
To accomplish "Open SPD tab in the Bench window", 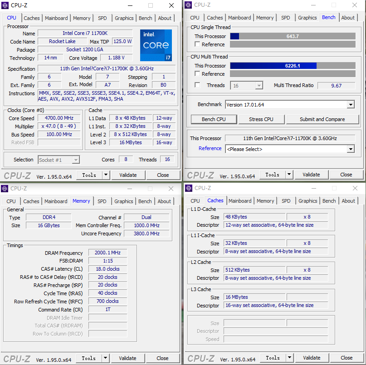I will pos(285,18).
